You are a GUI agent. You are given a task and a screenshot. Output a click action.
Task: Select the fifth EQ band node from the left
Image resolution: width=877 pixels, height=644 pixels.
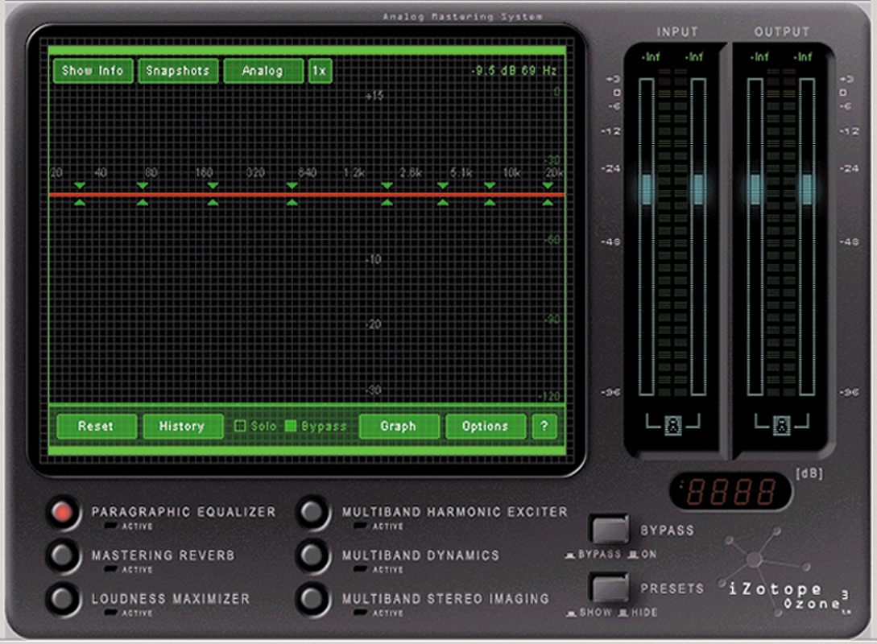coord(387,194)
